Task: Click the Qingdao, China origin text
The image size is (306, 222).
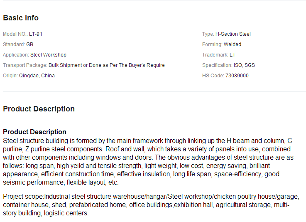Action: coord(37,75)
